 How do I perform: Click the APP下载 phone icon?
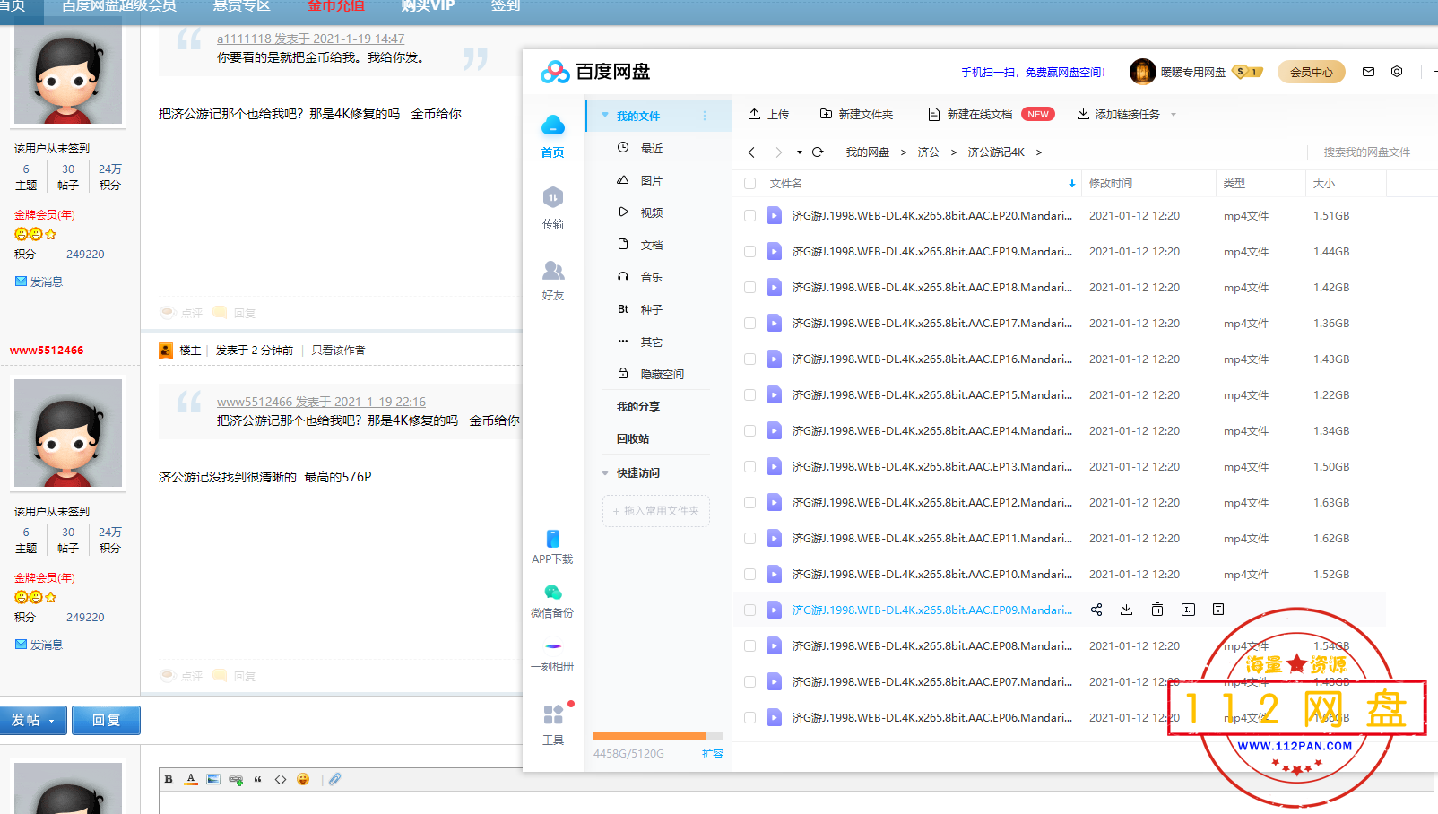click(553, 539)
